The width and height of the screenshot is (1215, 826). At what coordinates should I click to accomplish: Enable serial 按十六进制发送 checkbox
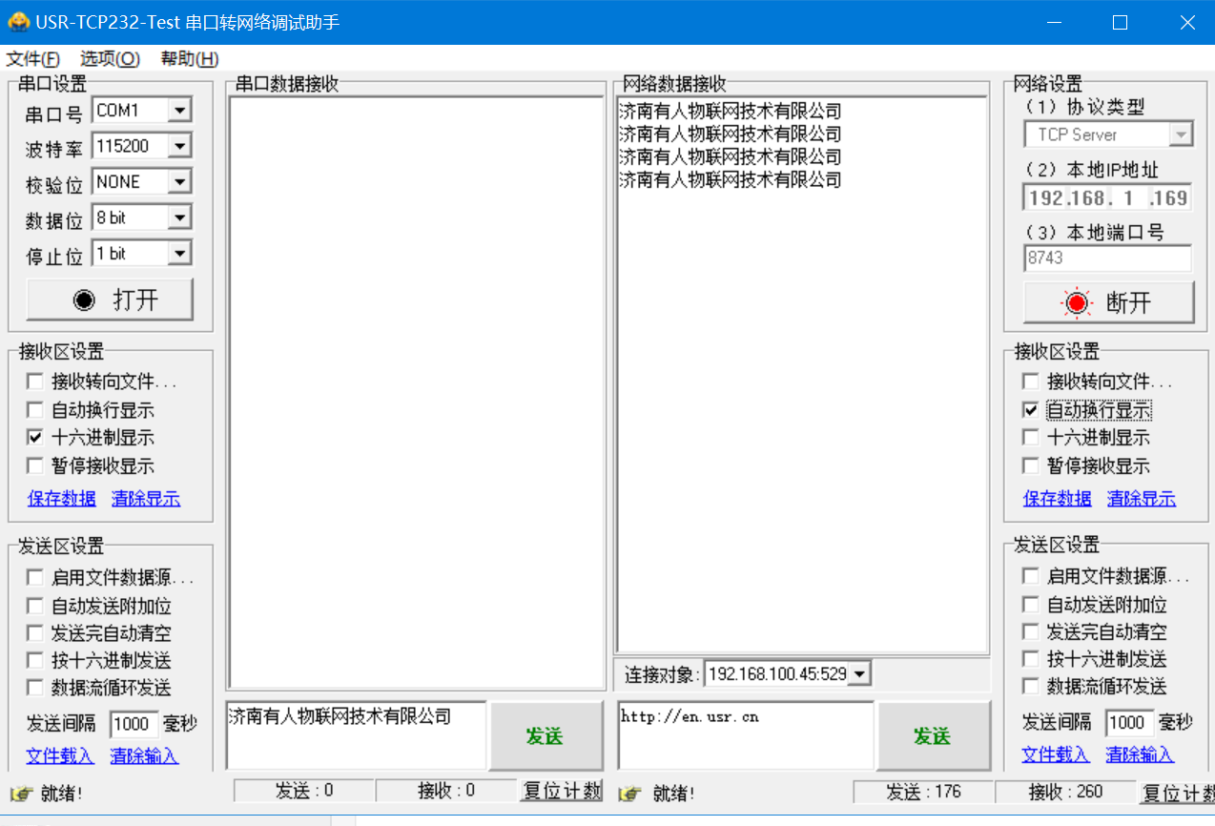pos(35,660)
